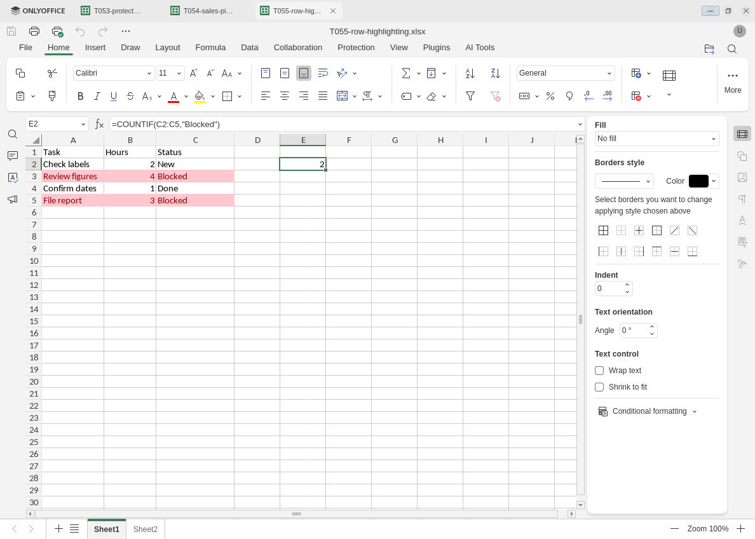
Task: Expand the Conditional formatting menu
Action: (648, 411)
